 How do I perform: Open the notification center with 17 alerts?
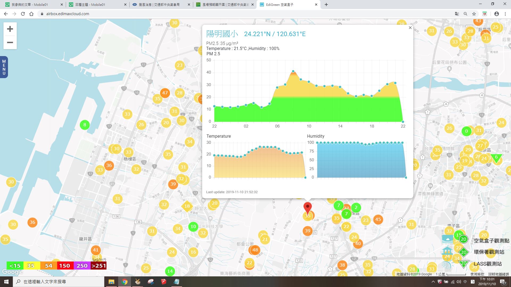click(x=503, y=282)
